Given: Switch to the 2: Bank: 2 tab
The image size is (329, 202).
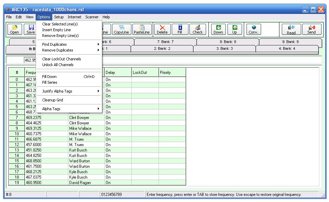Looking at the screenshot, I should pyautogui.click(x=162, y=48).
